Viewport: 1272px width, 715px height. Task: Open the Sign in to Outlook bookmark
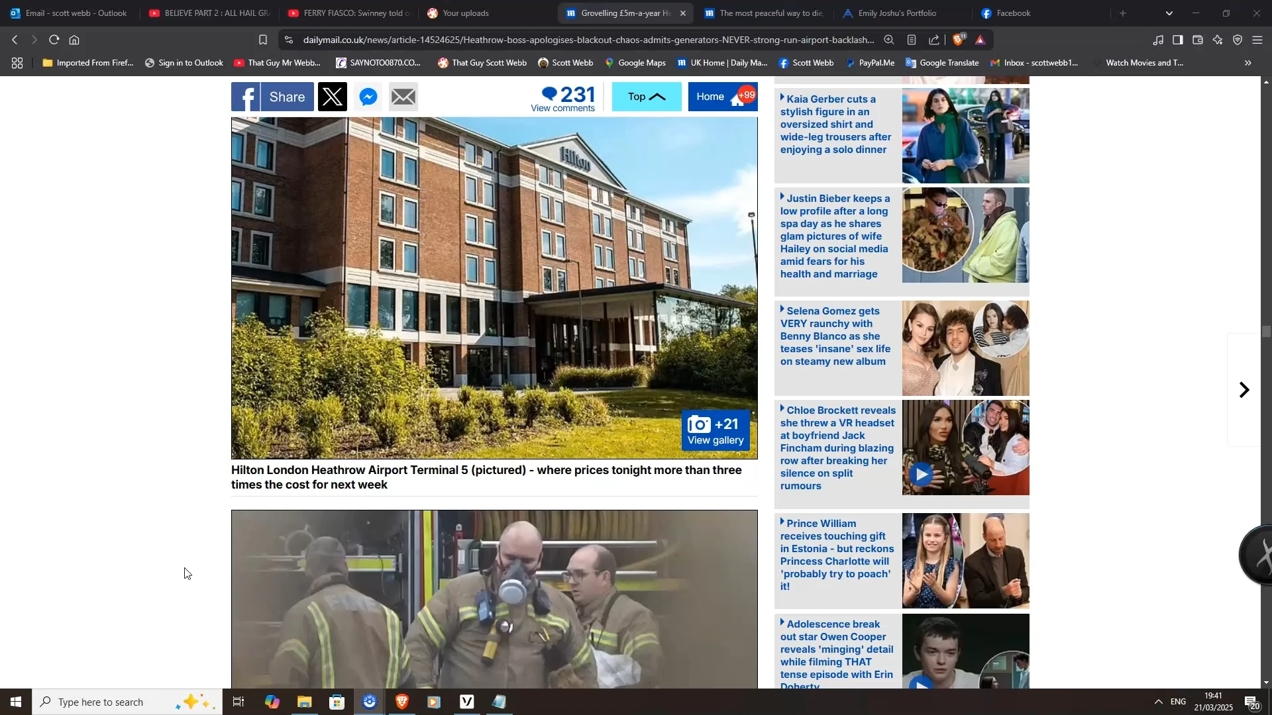click(184, 63)
